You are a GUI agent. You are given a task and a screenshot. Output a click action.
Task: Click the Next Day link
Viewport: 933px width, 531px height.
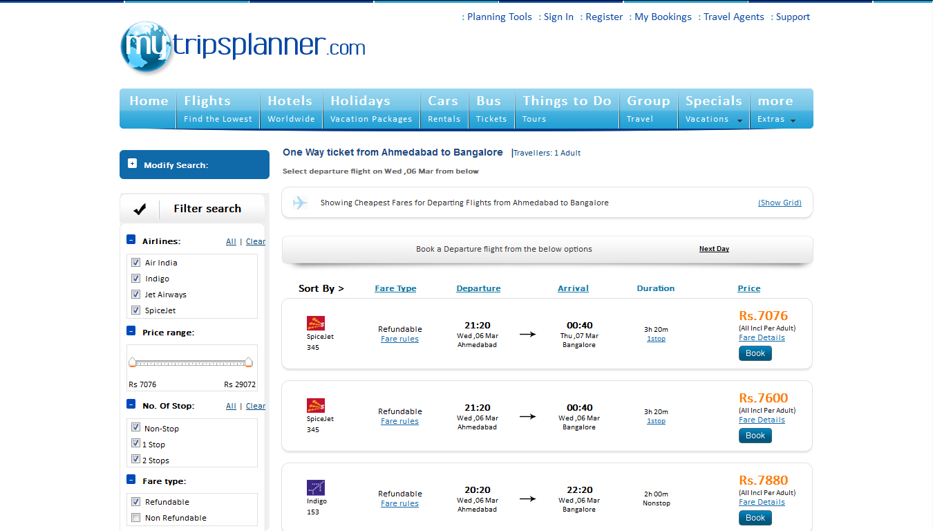click(x=714, y=249)
